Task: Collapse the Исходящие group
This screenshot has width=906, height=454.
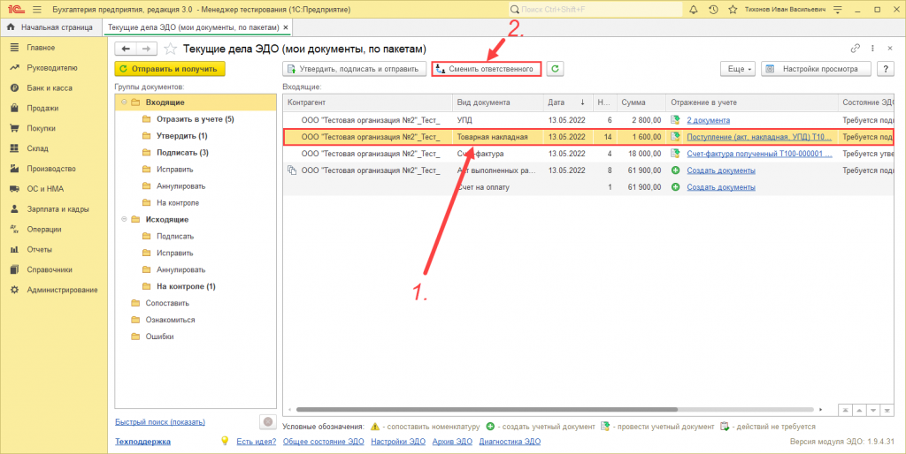Action: tap(124, 219)
